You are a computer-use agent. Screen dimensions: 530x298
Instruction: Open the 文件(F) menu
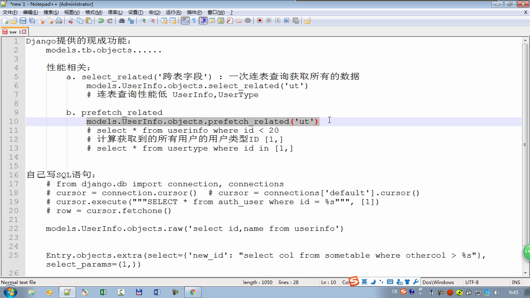(10, 12)
